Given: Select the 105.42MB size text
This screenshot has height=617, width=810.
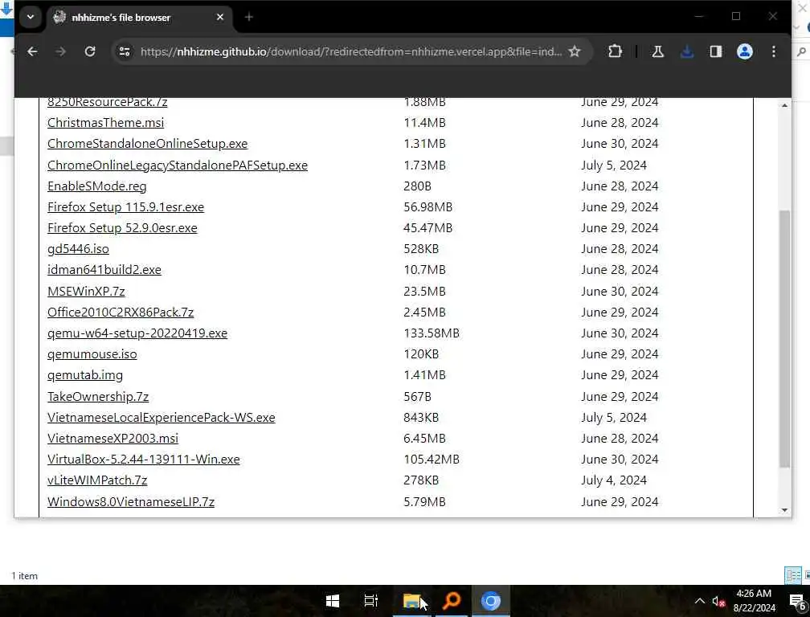Looking at the screenshot, I should point(432,459).
